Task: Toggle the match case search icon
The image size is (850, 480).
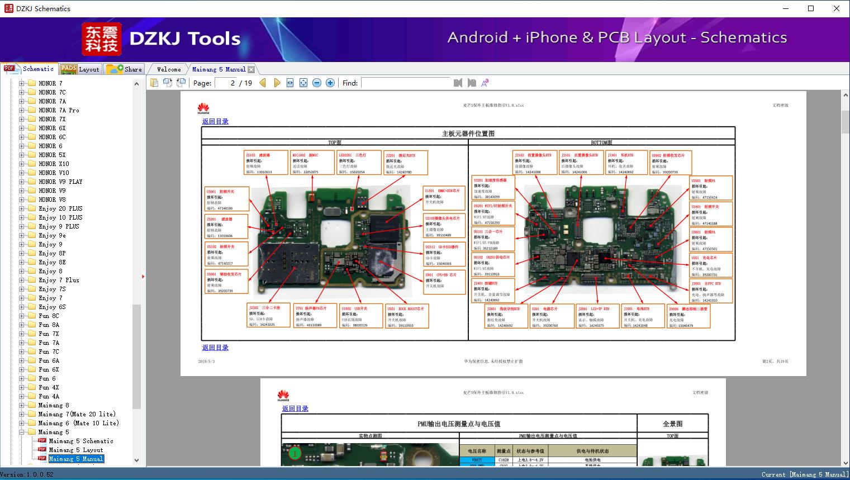Action: point(485,83)
